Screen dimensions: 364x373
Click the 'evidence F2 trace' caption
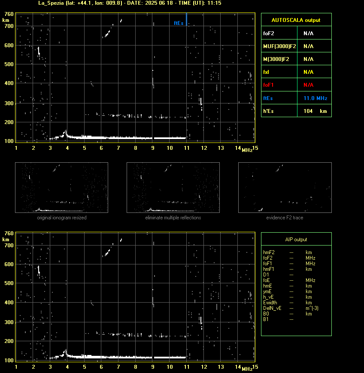[x=285, y=218]
